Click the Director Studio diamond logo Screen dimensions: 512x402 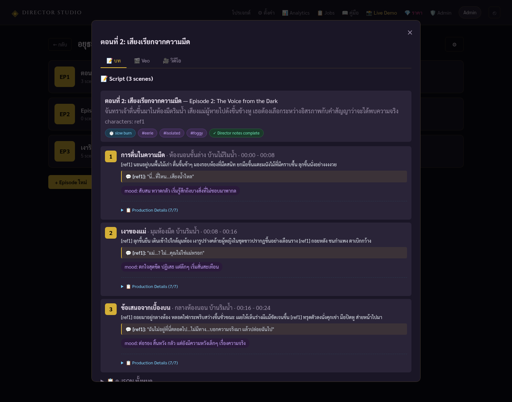[15, 14]
